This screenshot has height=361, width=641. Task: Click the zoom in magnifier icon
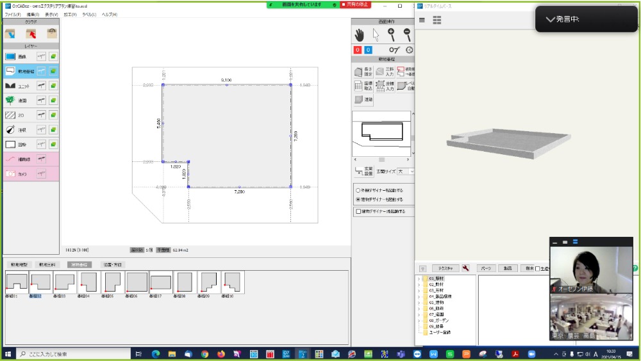(391, 34)
